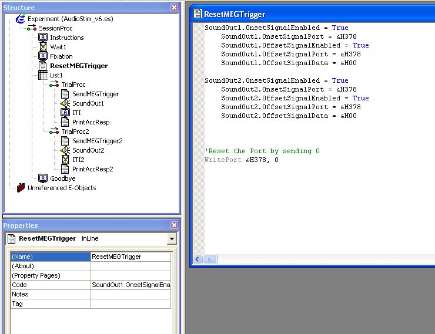The height and width of the screenshot is (334, 435).
Task: Click the Instructions item in the tree
Action: pos(66,38)
